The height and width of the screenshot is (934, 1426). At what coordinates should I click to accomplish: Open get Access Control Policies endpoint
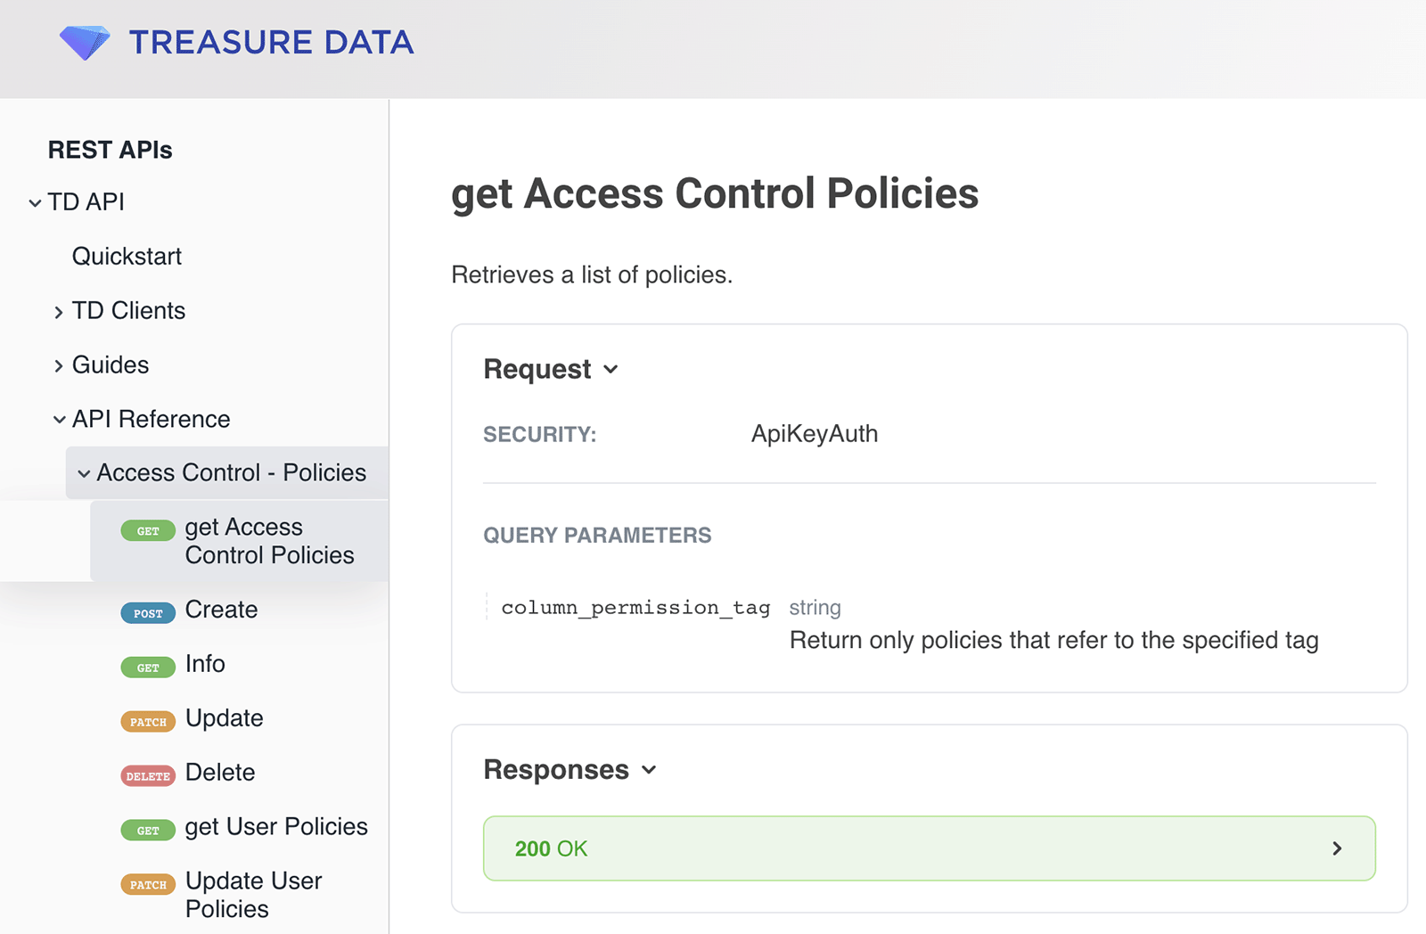(x=269, y=541)
